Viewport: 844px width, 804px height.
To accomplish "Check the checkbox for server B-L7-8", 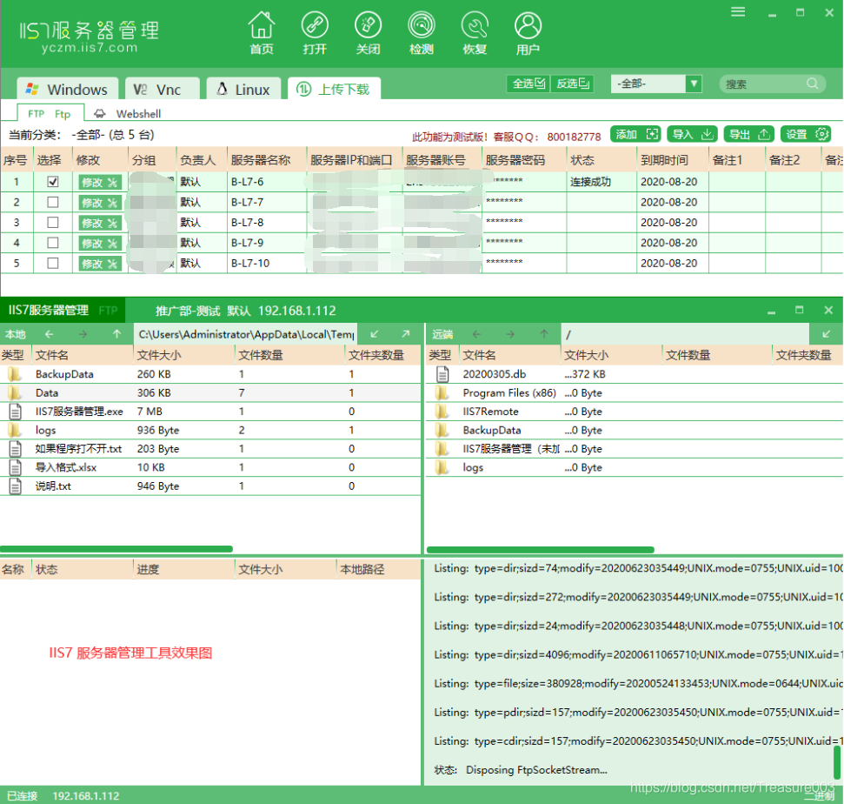I will 53,222.
